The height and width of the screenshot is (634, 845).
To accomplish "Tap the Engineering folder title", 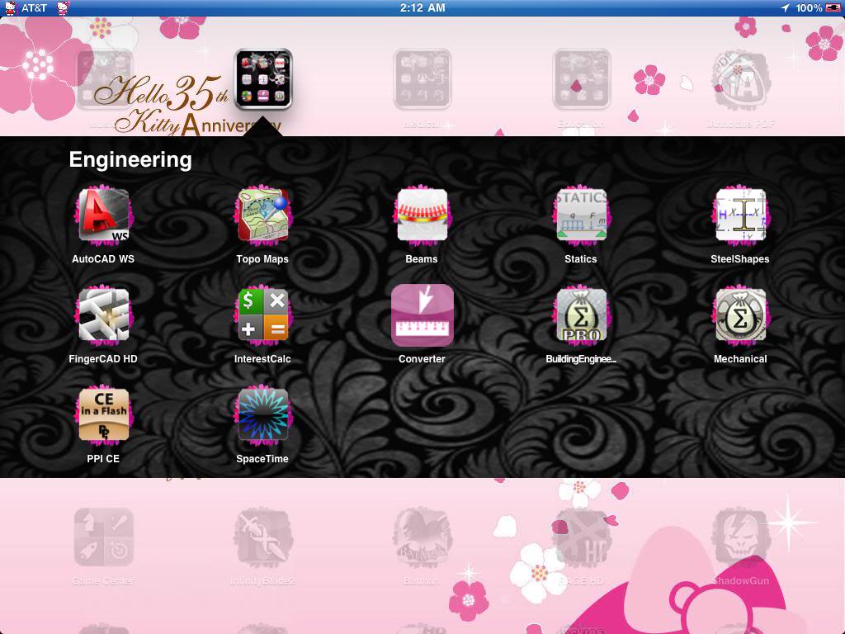I will point(130,159).
